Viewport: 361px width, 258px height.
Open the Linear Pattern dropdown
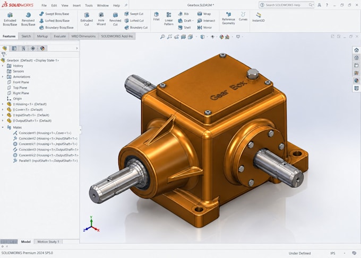pos(168,19)
